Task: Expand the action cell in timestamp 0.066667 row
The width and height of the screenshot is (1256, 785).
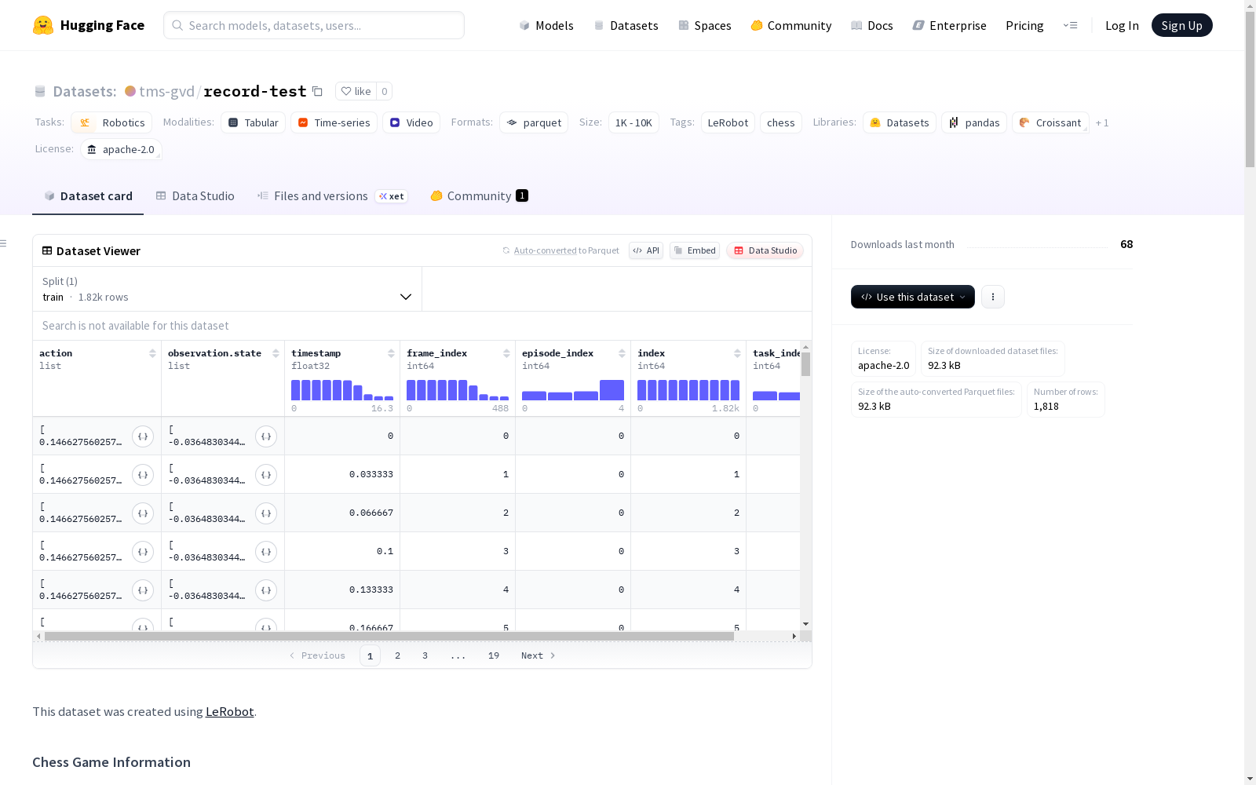Action: pos(143,513)
